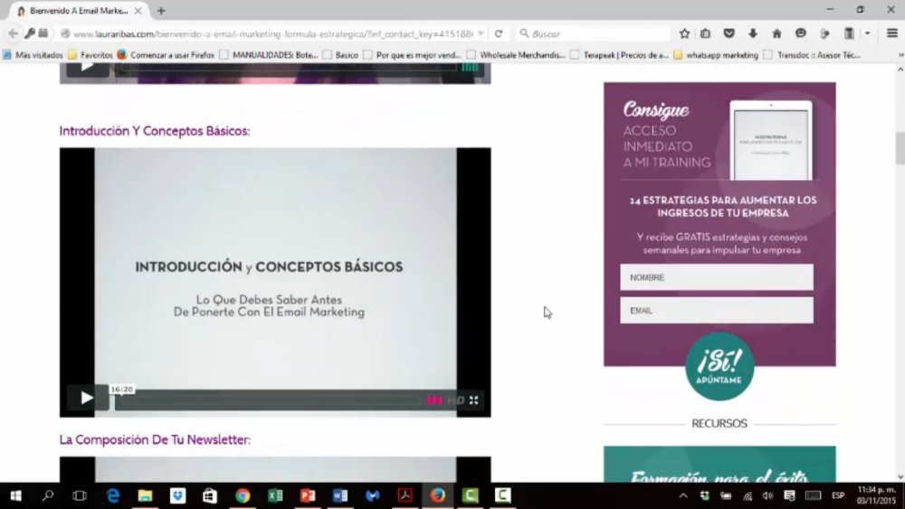The height and width of the screenshot is (509, 905).
Task: Open the whatsapp marketing bookmark folder
Action: click(x=716, y=55)
